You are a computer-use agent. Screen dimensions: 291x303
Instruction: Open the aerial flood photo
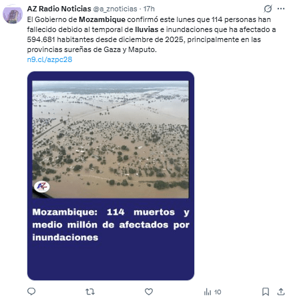tap(110, 139)
